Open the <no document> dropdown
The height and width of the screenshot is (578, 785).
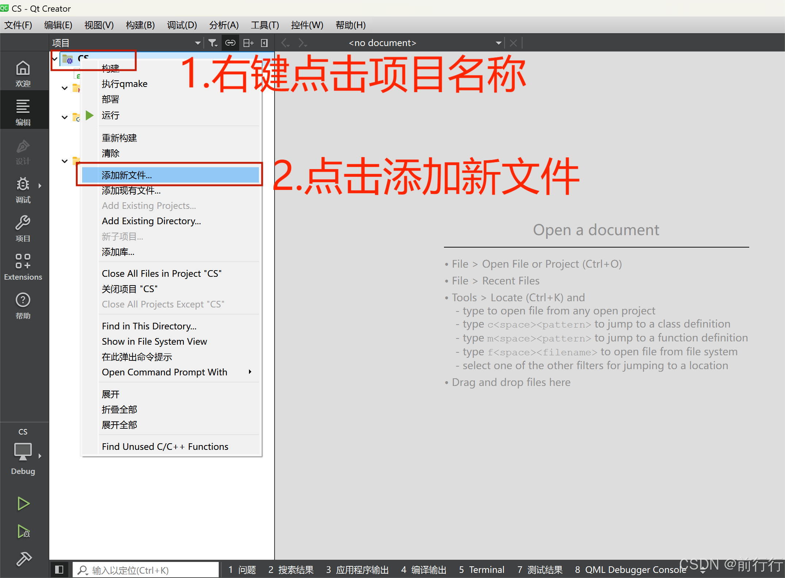499,43
